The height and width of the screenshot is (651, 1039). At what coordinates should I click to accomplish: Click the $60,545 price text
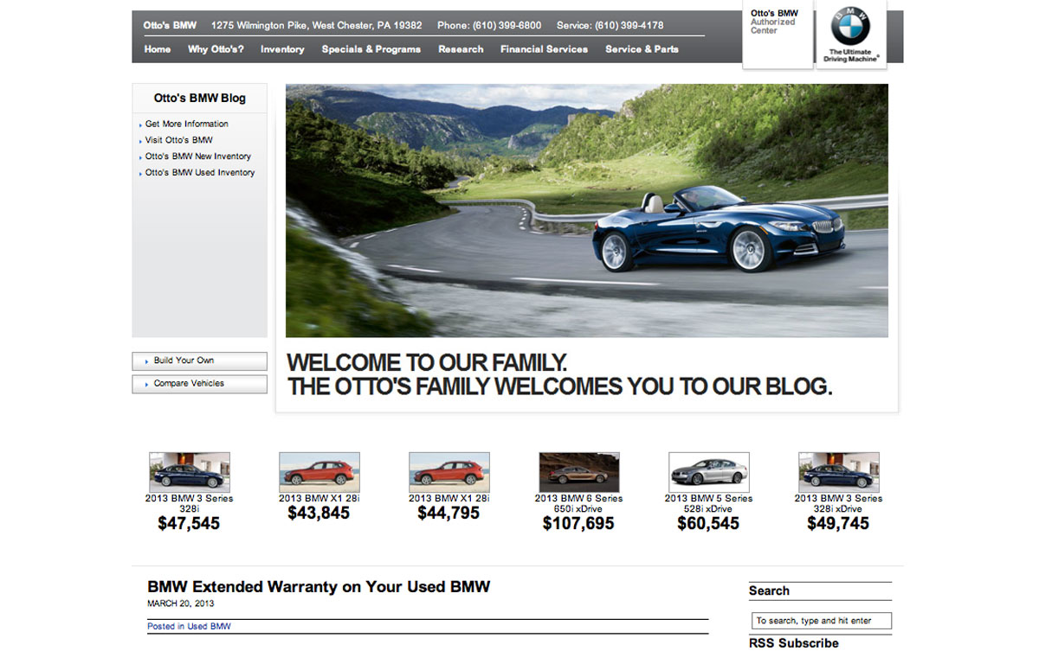tap(708, 523)
